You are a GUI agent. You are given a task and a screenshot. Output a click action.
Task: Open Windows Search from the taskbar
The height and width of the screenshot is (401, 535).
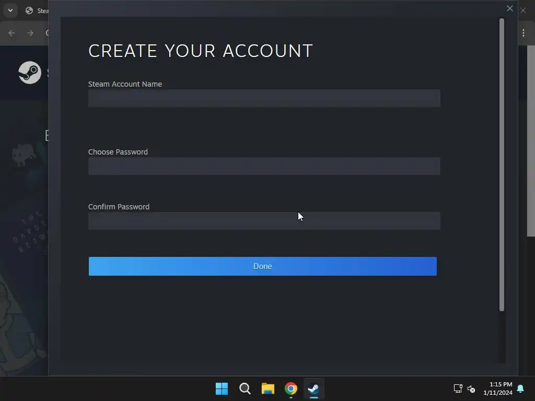click(245, 388)
